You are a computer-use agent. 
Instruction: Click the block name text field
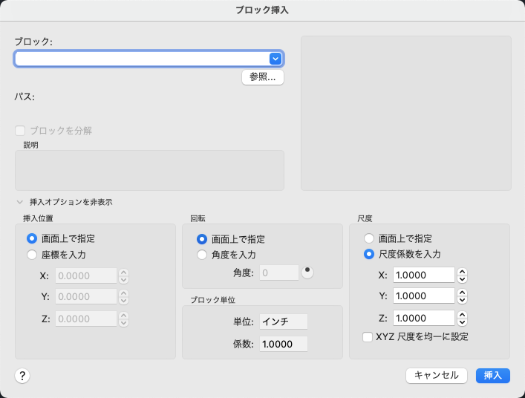coord(141,59)
